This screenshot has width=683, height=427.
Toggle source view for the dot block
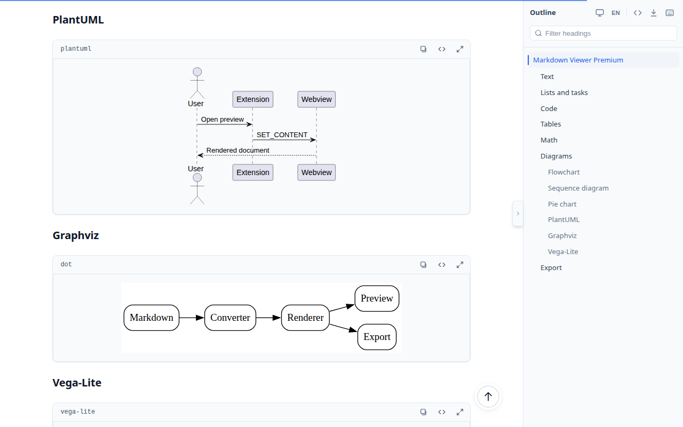442,265
